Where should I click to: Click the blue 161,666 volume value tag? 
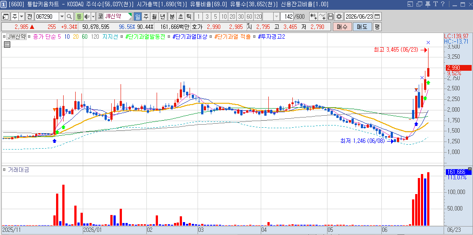pyautogui.click(x=458, y=172)
